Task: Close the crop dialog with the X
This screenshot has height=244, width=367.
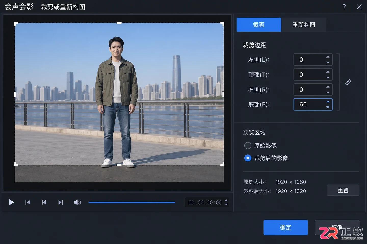Action: [359, 7]
